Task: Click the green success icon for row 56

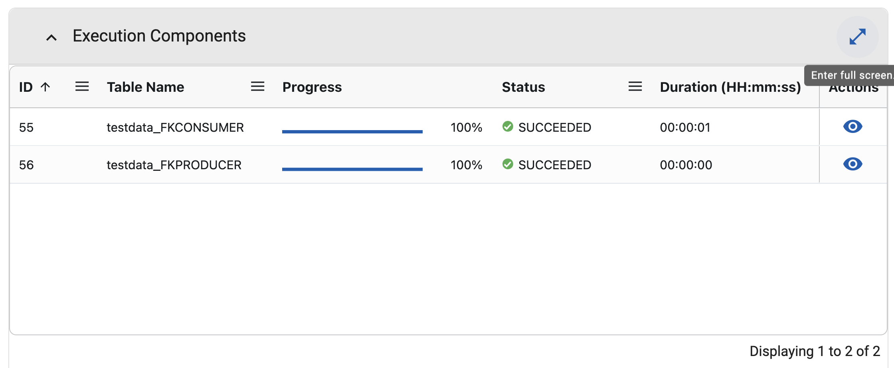Action: pos(508,164)
